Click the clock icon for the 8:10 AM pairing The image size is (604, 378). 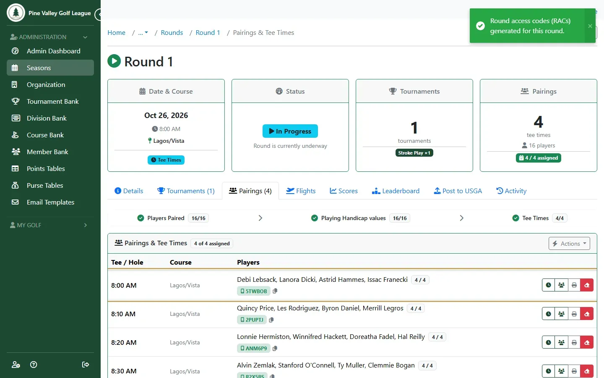549,314
